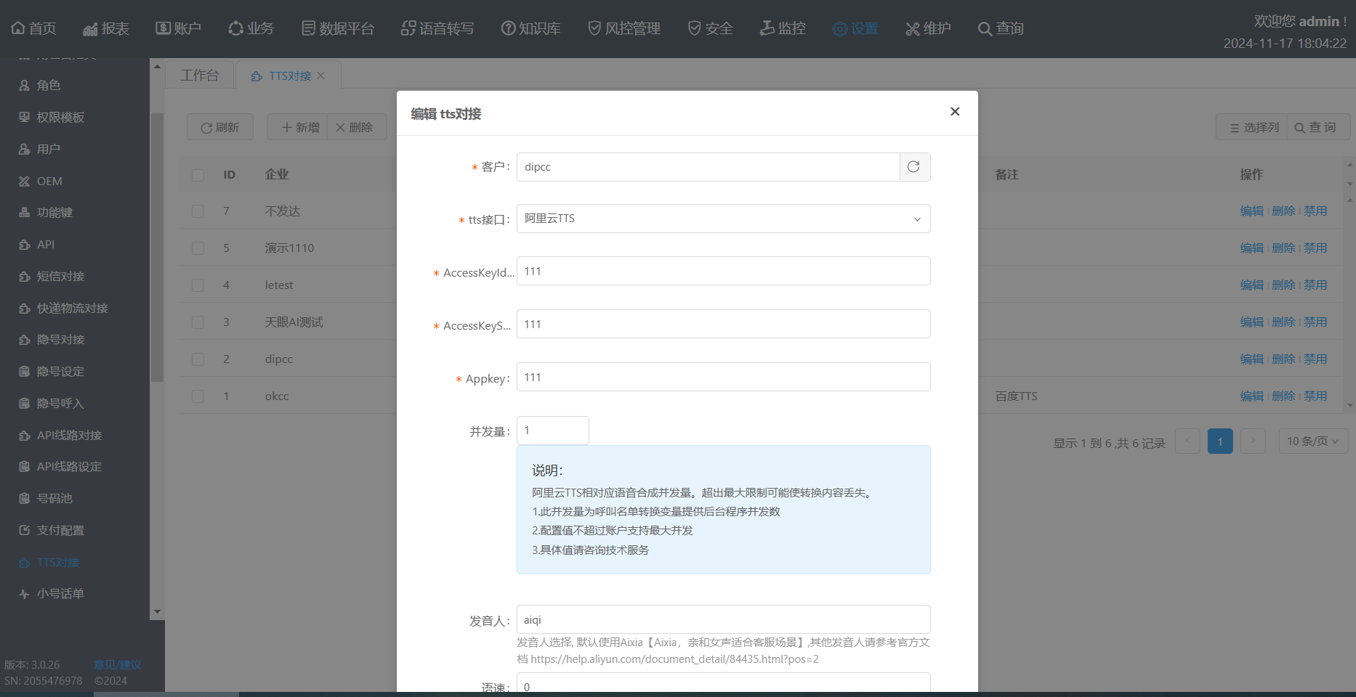1356x697 pixels.
Task: Open the 知识库 top menu
Action: click(x=530, y=28)
